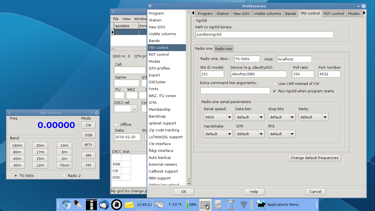The width and height of the screenshot is (375, 211).
Task: Open the DTR dropdown
Action: coord(250,134)
